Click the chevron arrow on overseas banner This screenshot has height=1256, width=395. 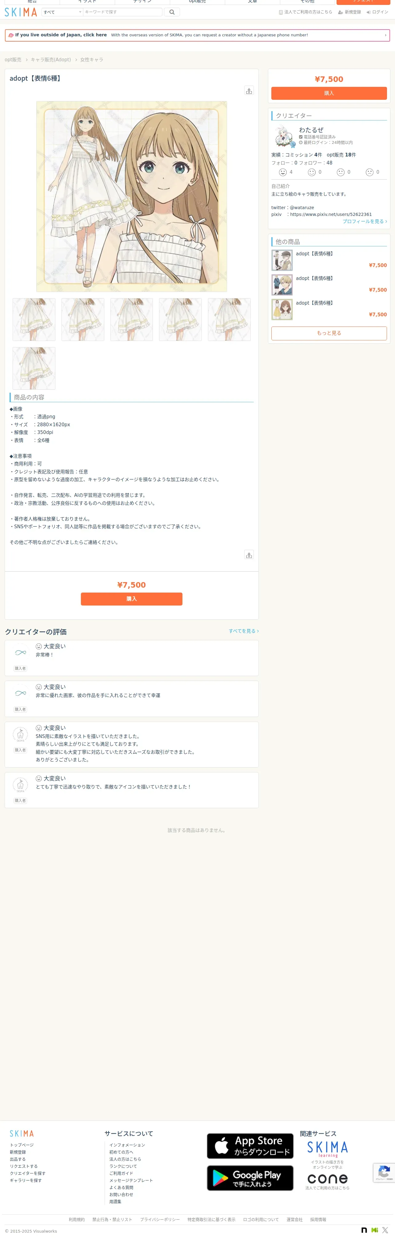[385, 35]
